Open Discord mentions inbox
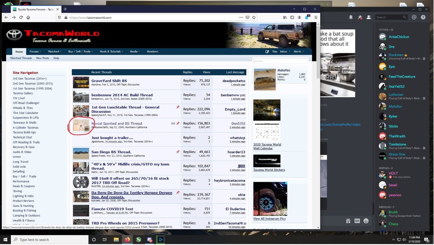 [x=414, y=17]
